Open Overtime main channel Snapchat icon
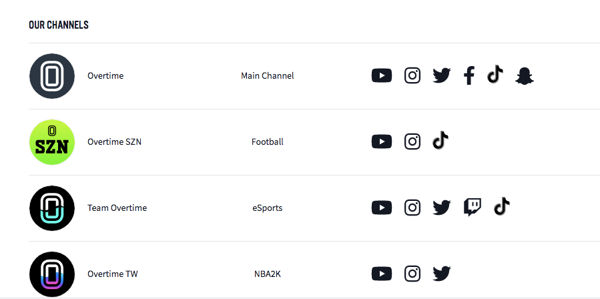The height and width of the screenshot is (299, 600). click(525, 75)
